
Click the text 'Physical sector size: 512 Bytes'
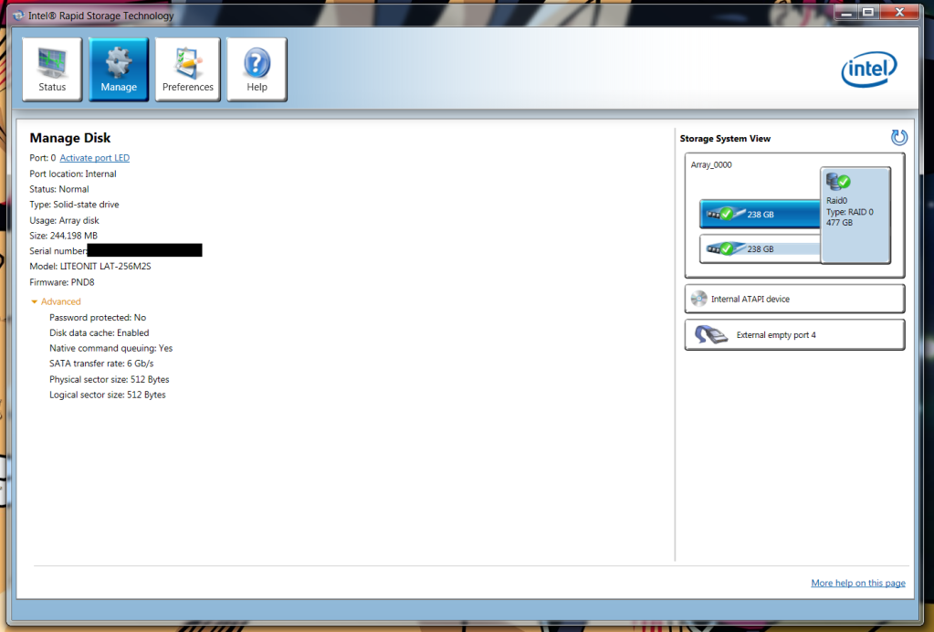pos(109,379)
